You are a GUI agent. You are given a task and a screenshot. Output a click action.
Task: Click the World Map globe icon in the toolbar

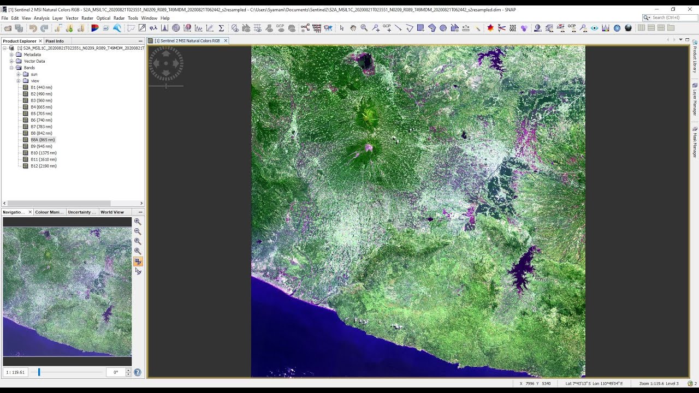tap(617, 28)
